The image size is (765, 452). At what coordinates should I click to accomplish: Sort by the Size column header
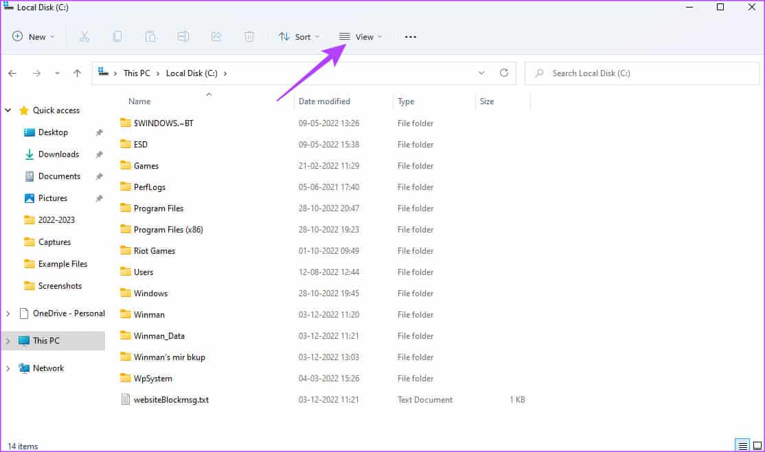[486, 102]
